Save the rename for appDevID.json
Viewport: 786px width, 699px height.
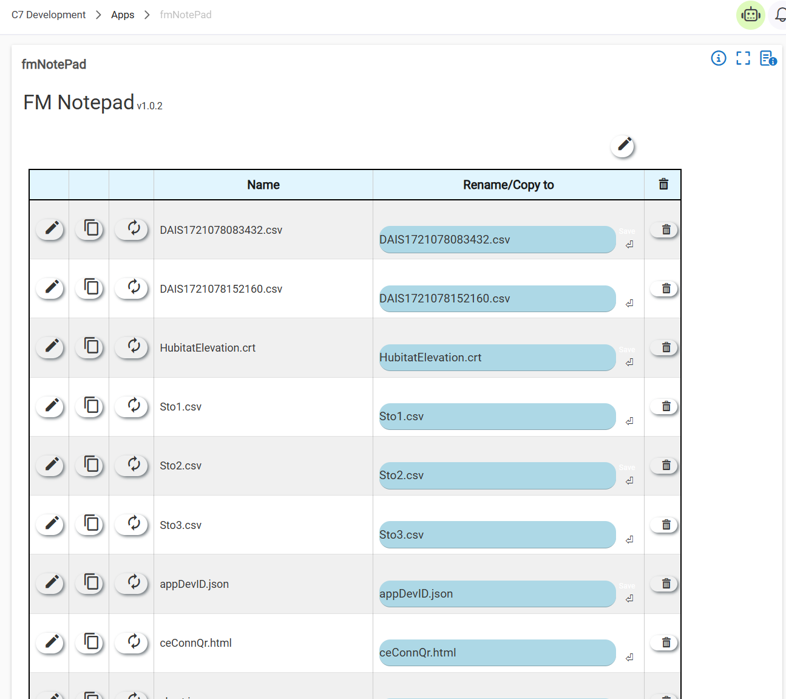[x=629, y=598]
